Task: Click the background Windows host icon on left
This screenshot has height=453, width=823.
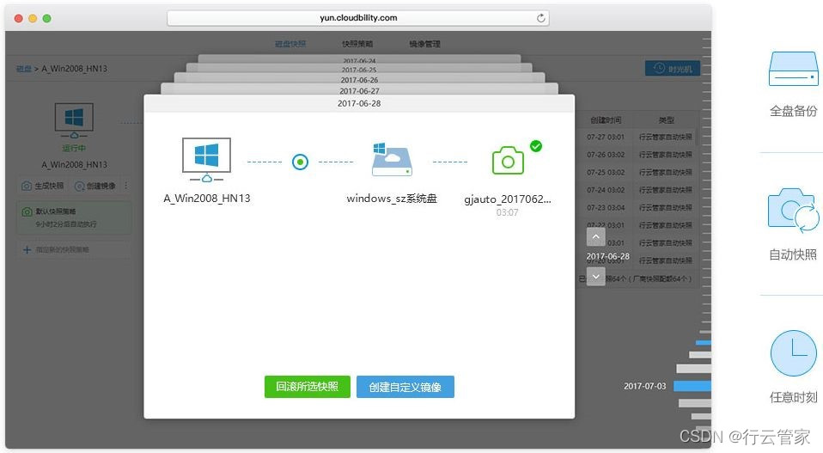Action: (x=74, y=120)
